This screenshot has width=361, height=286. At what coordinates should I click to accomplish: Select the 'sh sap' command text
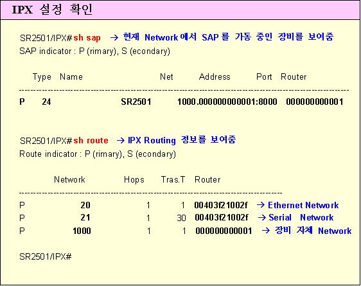point(87,38)
